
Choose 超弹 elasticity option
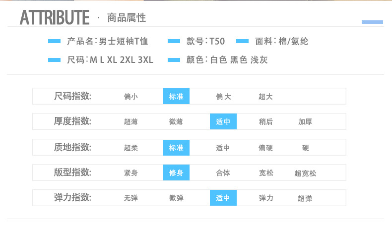click(x=305, y=198)
